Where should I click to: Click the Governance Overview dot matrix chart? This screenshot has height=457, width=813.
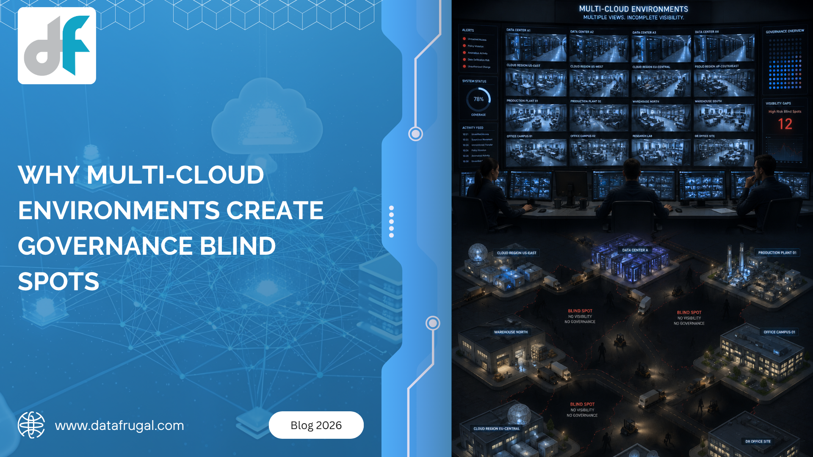pyautogui.click(x=785, y=63)
